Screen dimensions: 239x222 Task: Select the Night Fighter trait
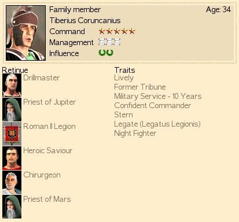click(135, 134)
